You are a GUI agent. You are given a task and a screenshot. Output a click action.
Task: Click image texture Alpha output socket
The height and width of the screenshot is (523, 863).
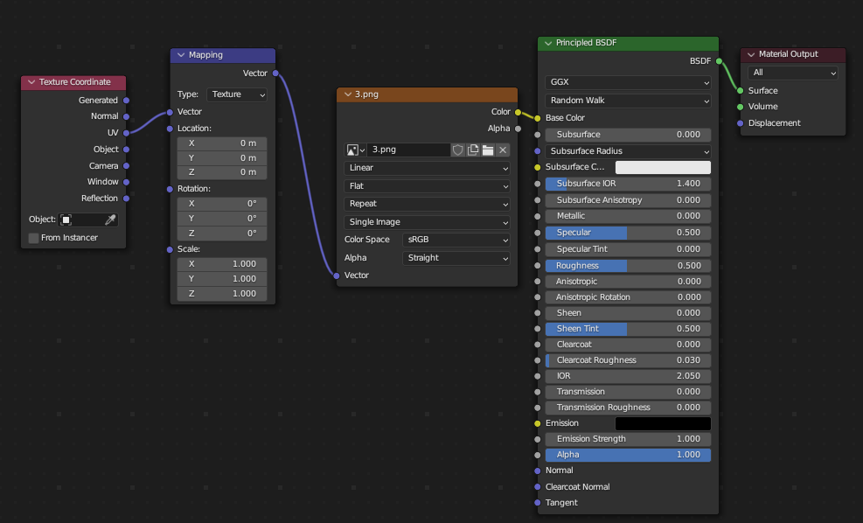pyautogui.click(x=518, y=129)
